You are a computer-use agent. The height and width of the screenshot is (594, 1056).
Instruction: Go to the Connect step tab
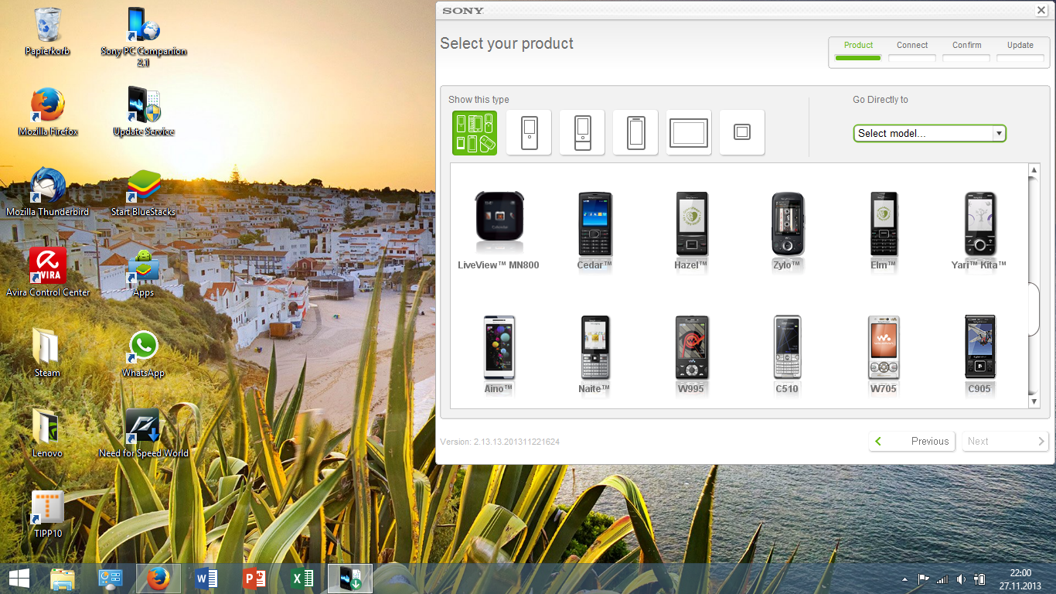912,51
